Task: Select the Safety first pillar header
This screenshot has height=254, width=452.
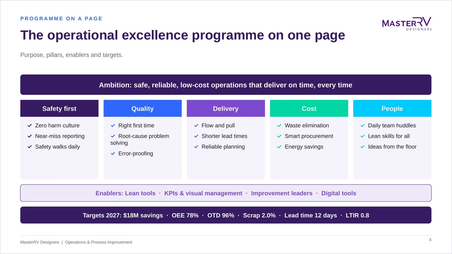Action: pyautogui.click(x=59, y=108)
